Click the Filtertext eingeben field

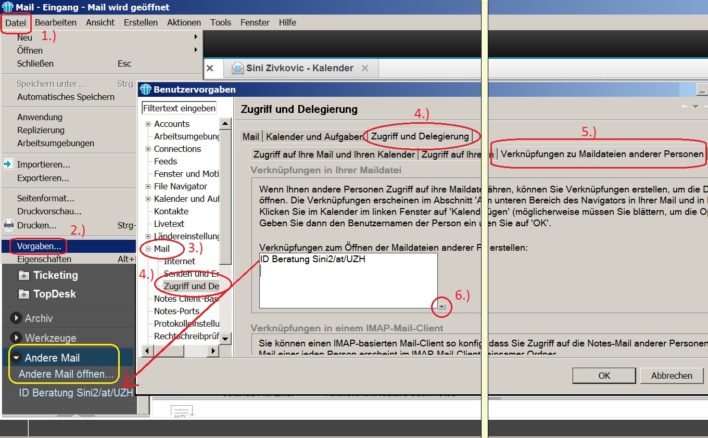180,108
